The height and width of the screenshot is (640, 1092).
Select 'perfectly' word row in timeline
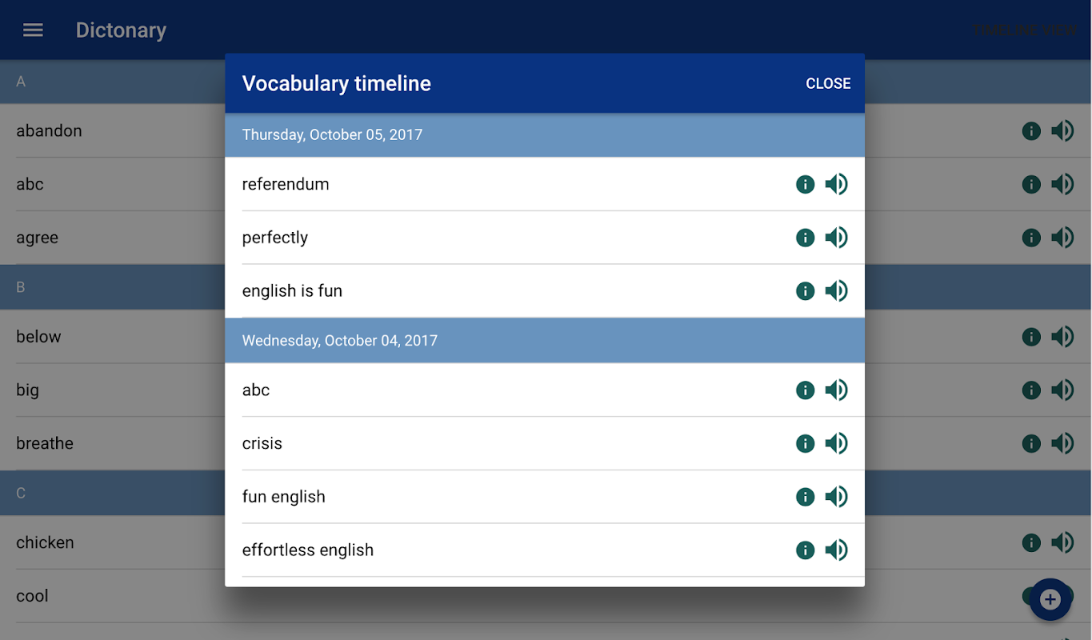pyautogui.click(x=275, y=238)
